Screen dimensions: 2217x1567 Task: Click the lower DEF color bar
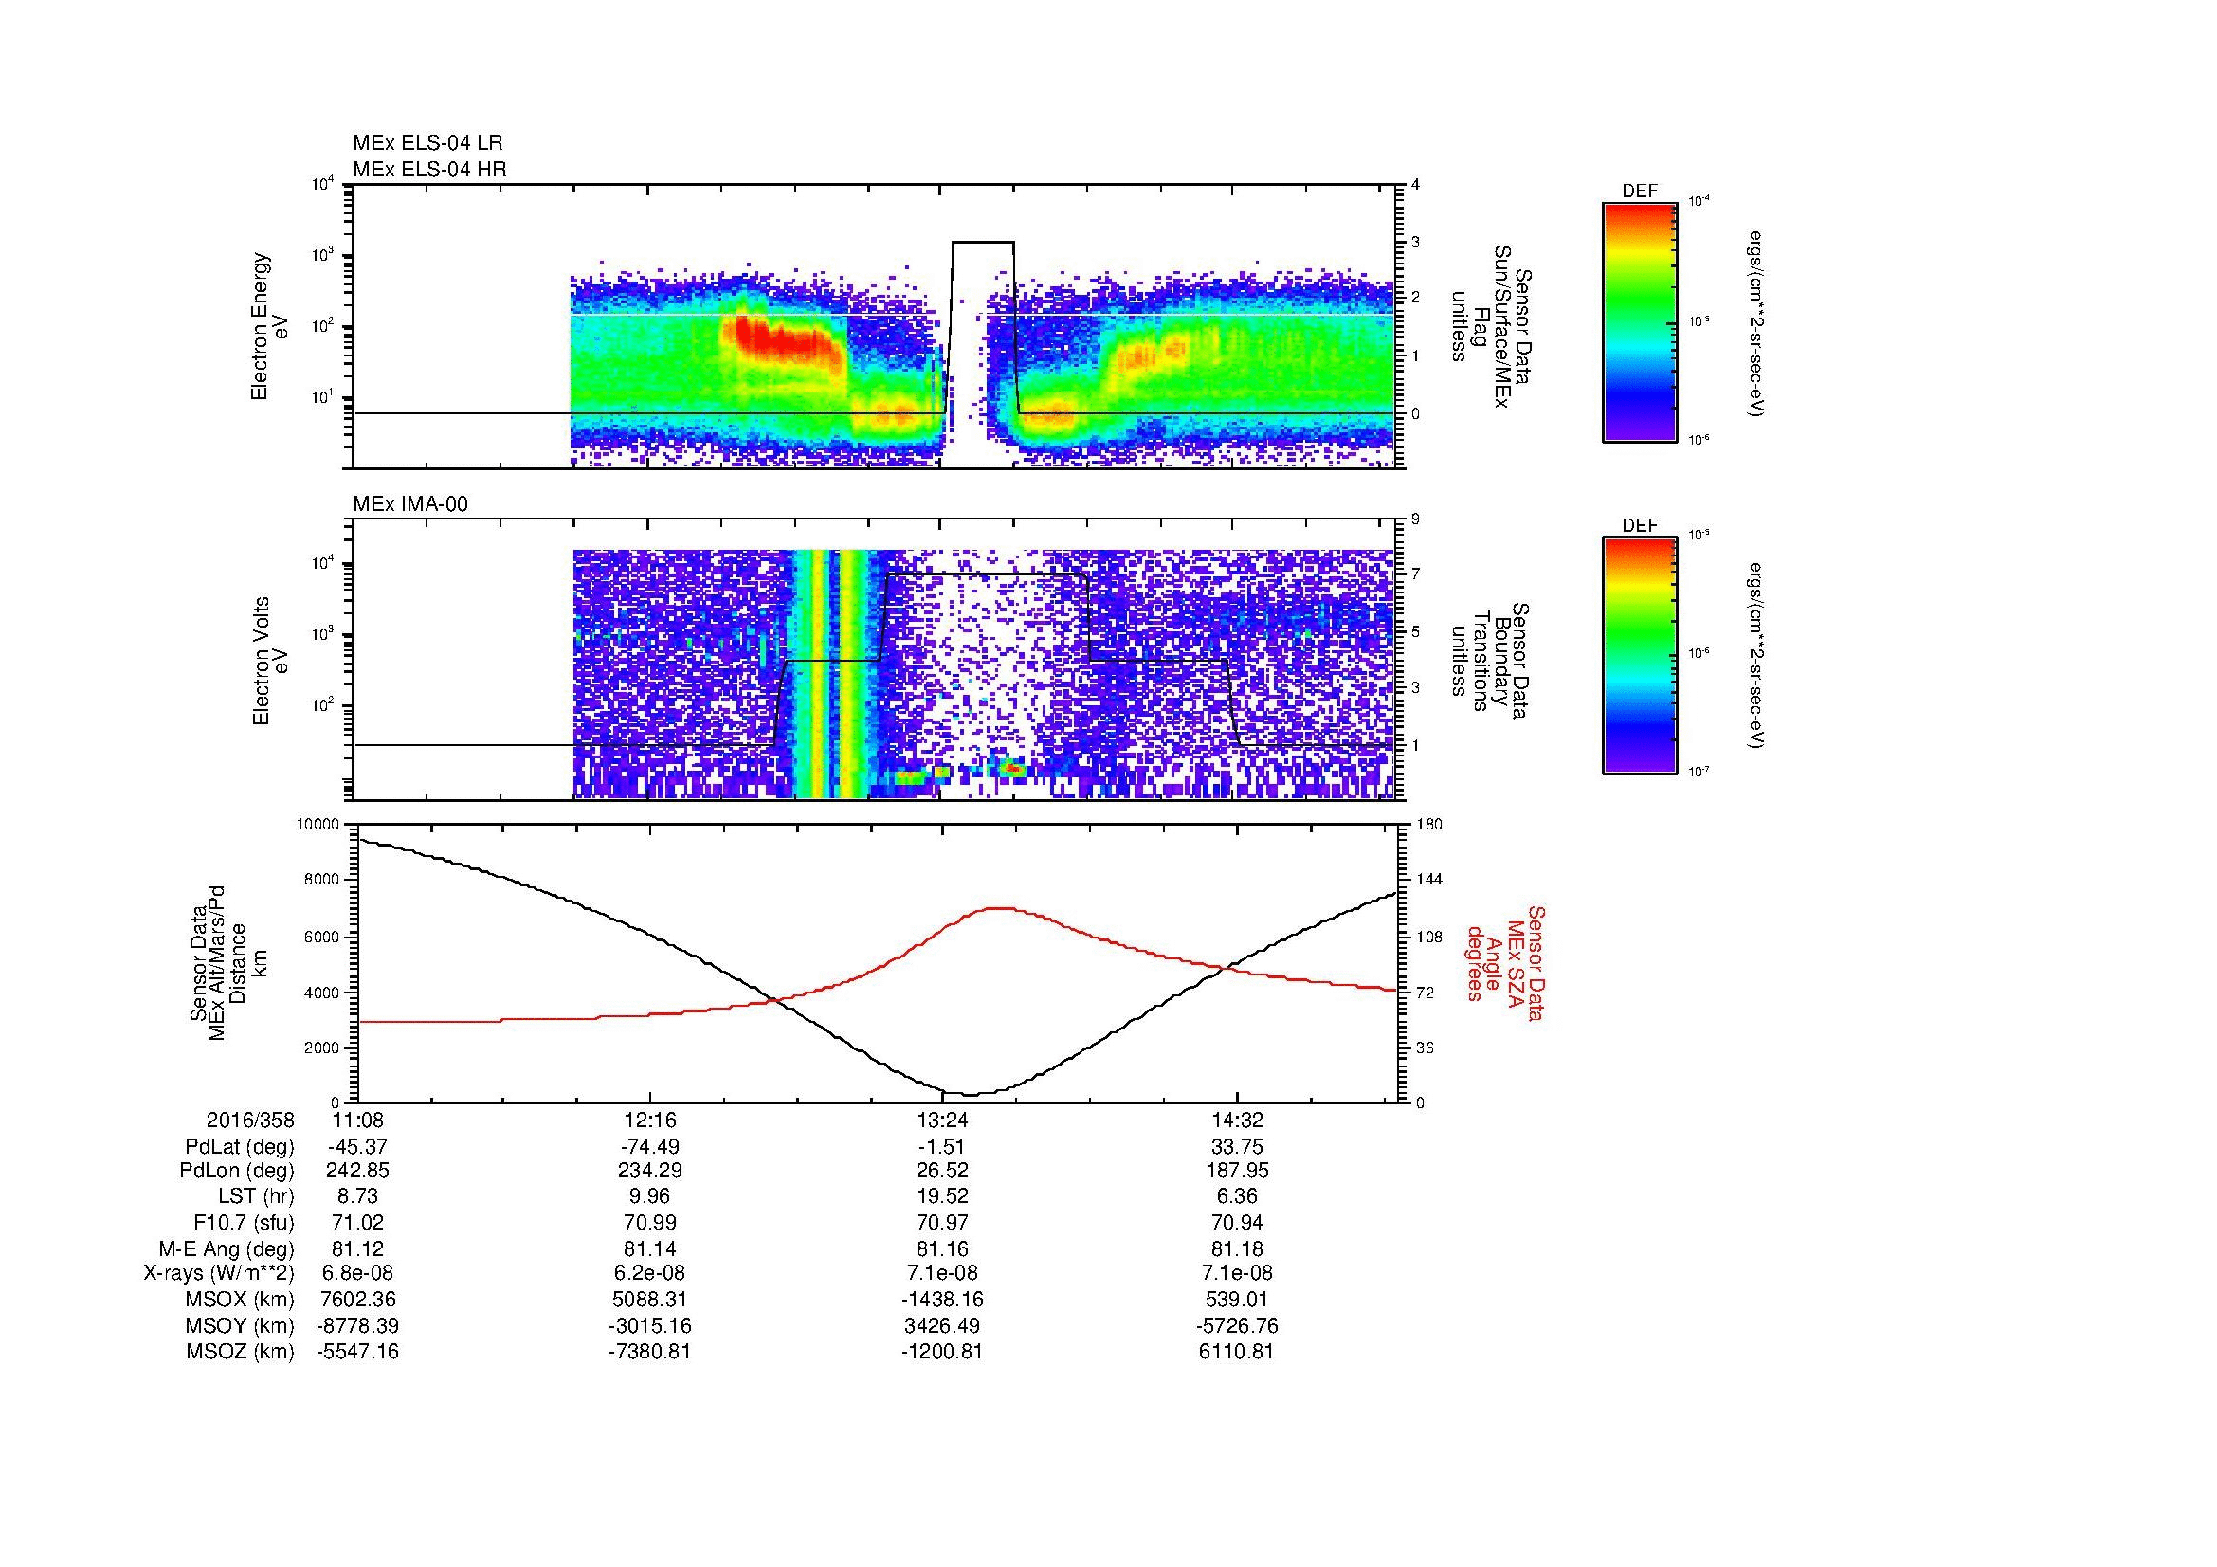(1640, 656)
